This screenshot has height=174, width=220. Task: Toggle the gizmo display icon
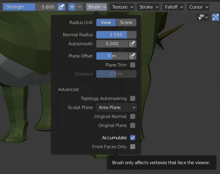216,17
